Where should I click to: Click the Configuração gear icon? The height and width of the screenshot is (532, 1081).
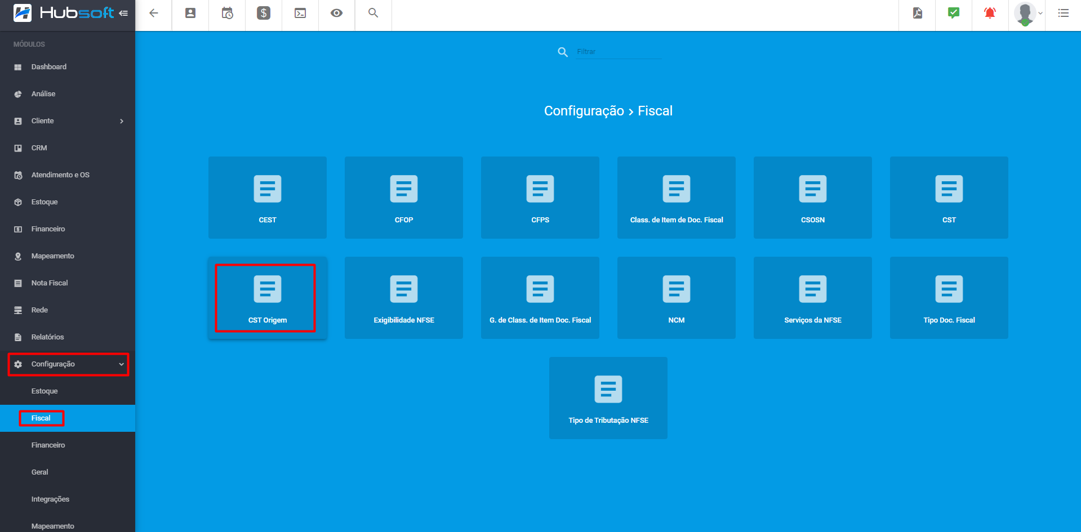(18, 364)
